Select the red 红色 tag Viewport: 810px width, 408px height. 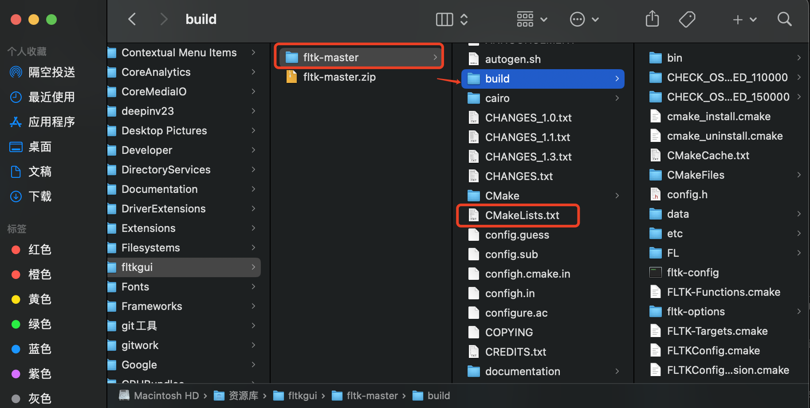pyautogui.click(x=31, y=249)
